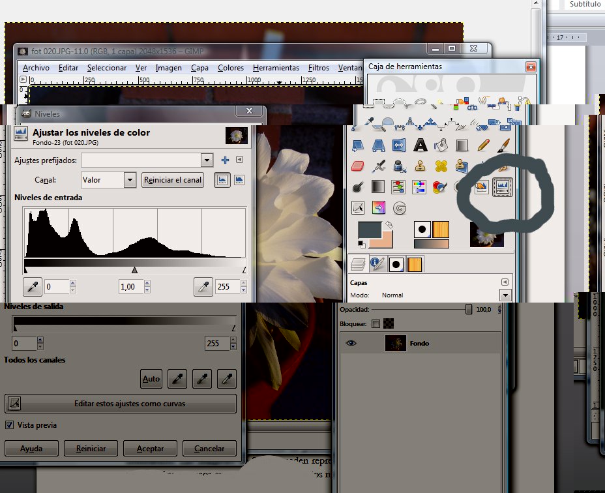
Task: Open the Colorize tool
Action: (439, 187)
